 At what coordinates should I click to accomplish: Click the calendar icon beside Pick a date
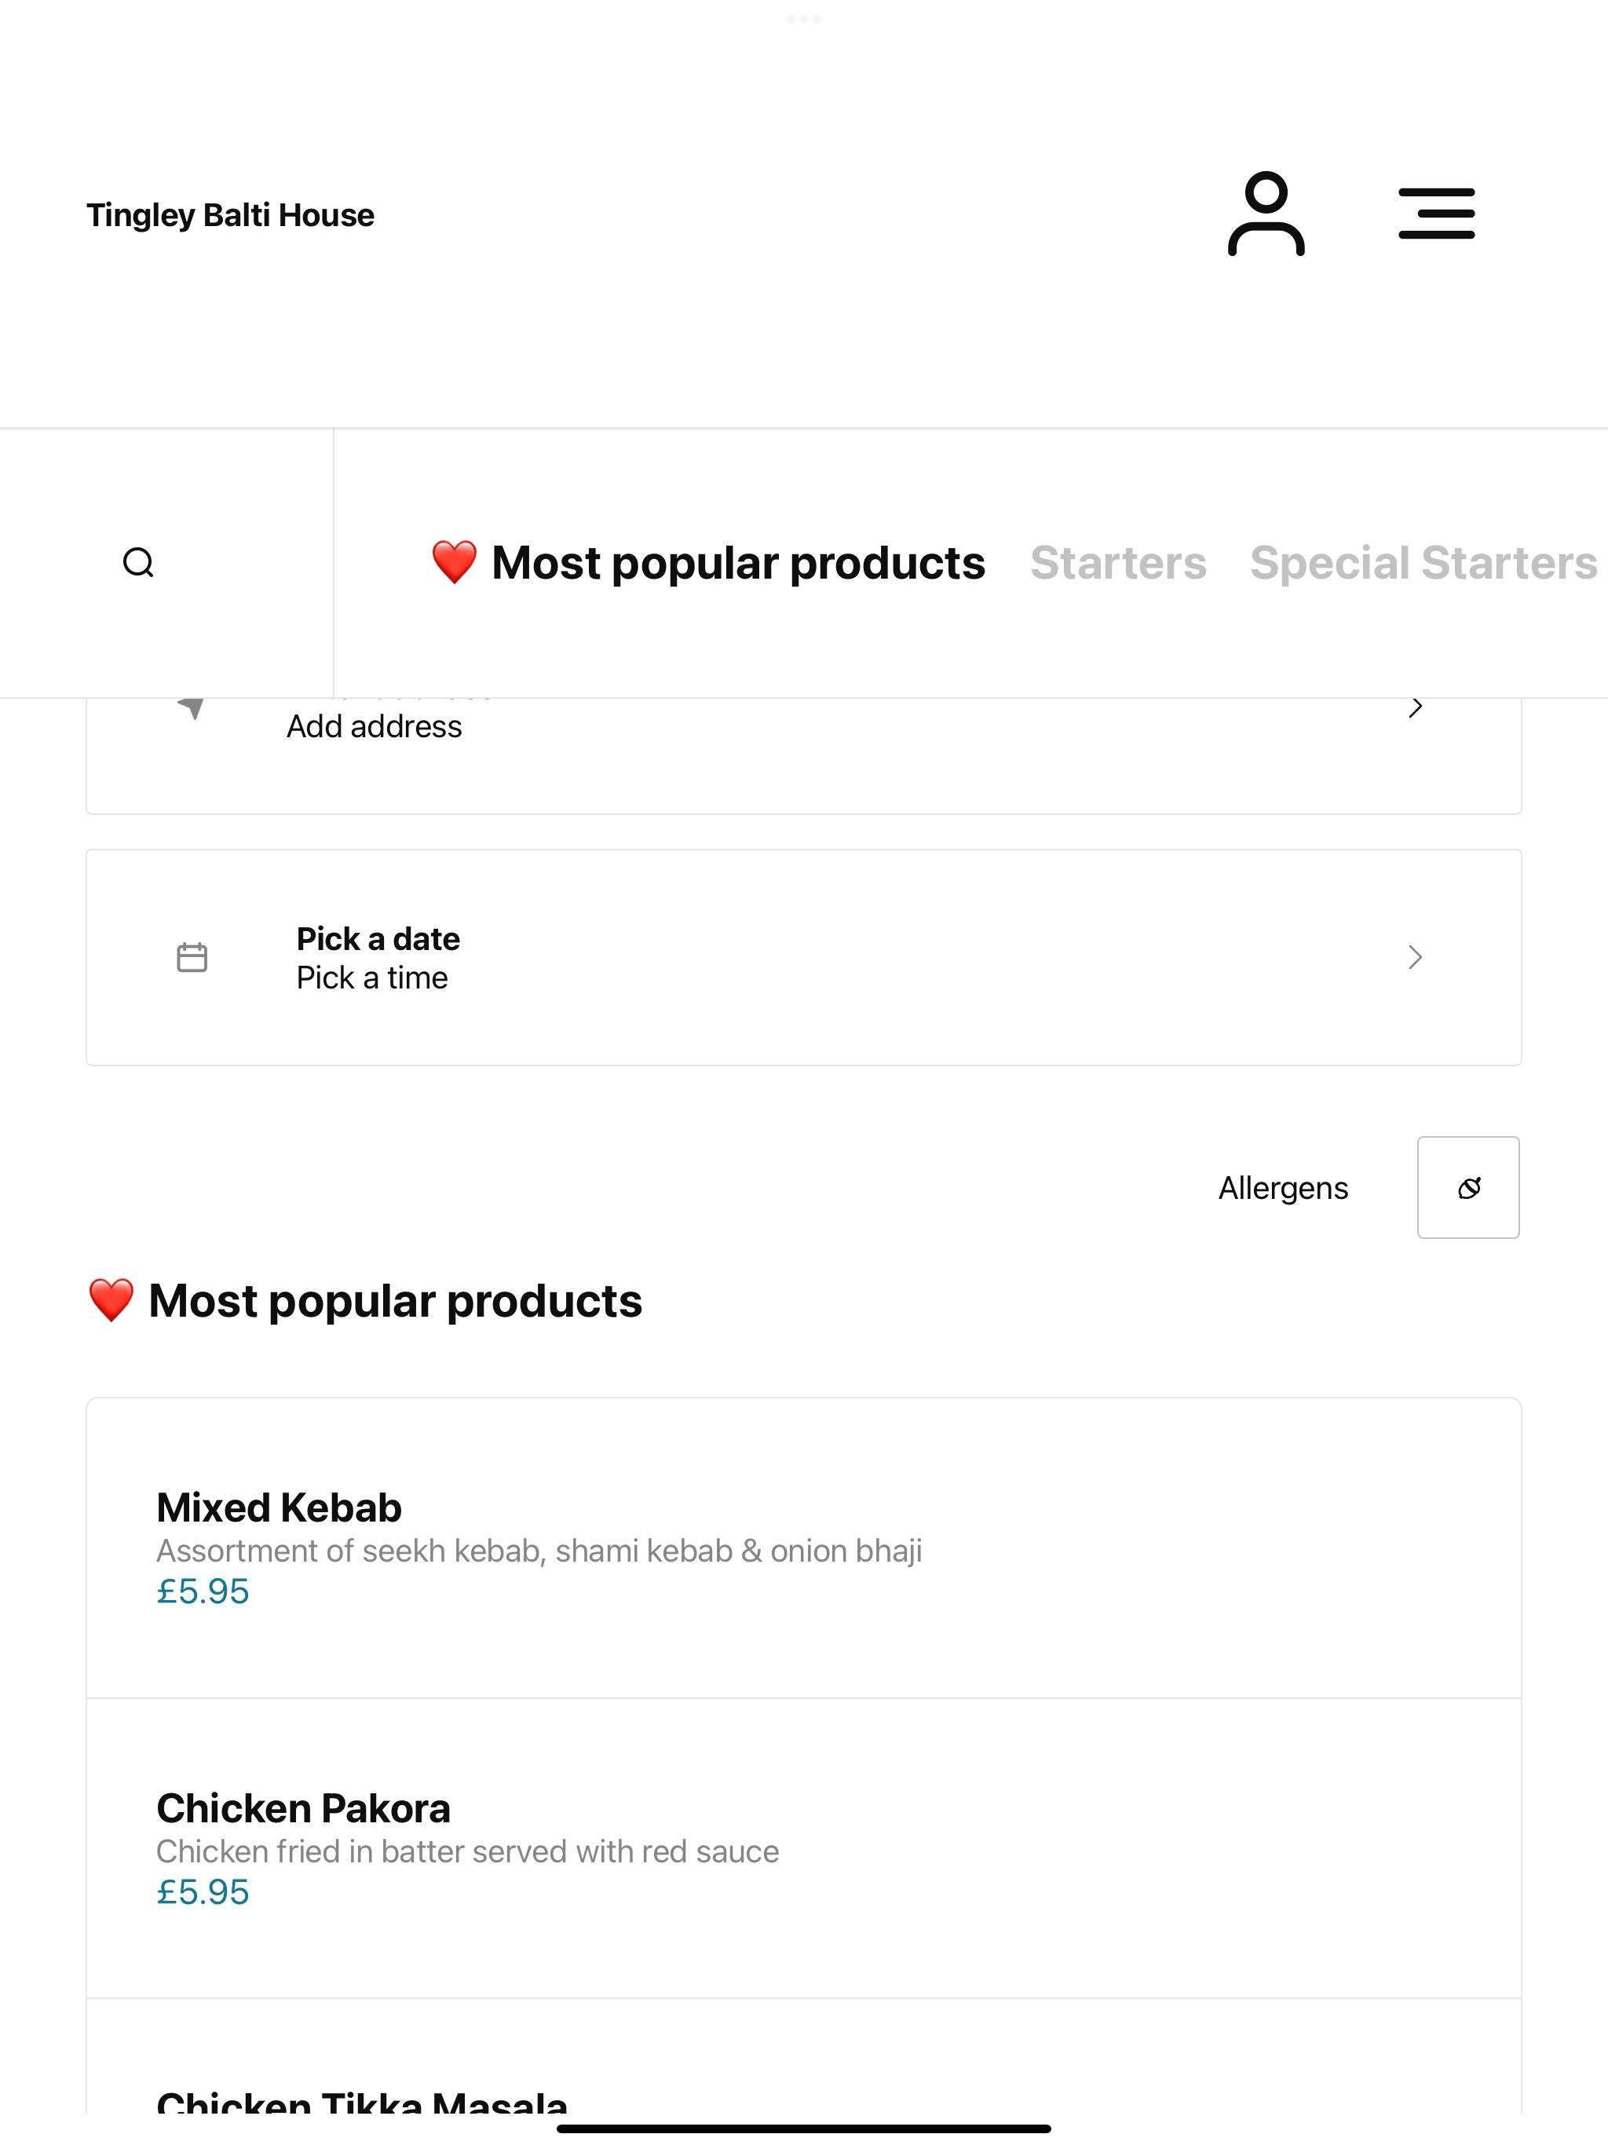[192, 957]
